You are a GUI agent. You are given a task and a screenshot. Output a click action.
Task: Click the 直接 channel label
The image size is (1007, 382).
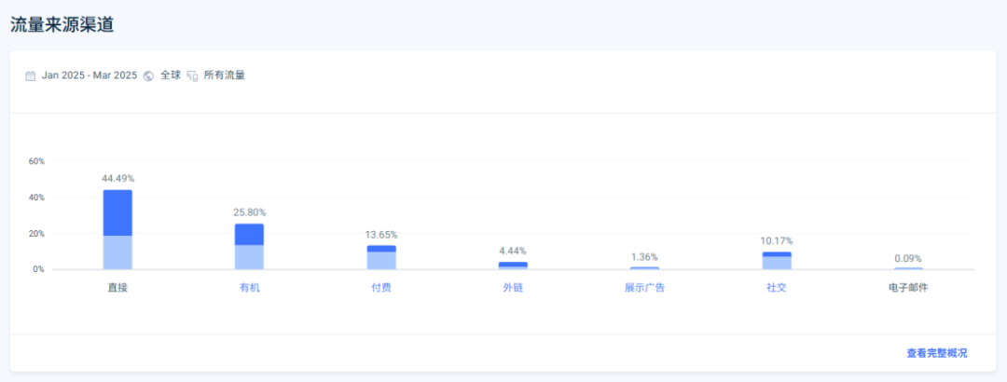point(117,288)
